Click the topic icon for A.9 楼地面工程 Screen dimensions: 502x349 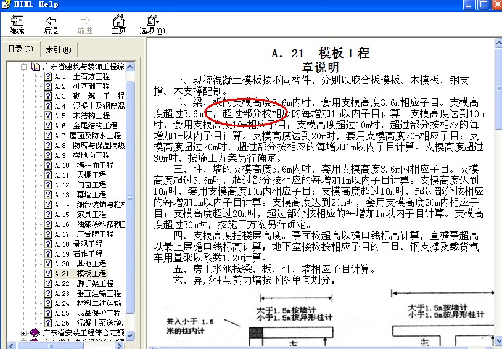point(48,155)
